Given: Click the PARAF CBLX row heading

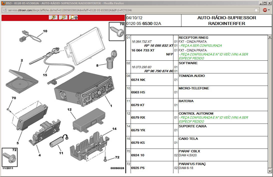Looking at the screenshot, I should click(189, 151).
